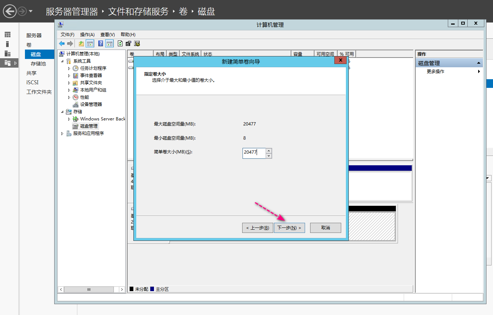Open the 帮助(H) menu
Screen dimensions: 493x315
tap(128, 34)
